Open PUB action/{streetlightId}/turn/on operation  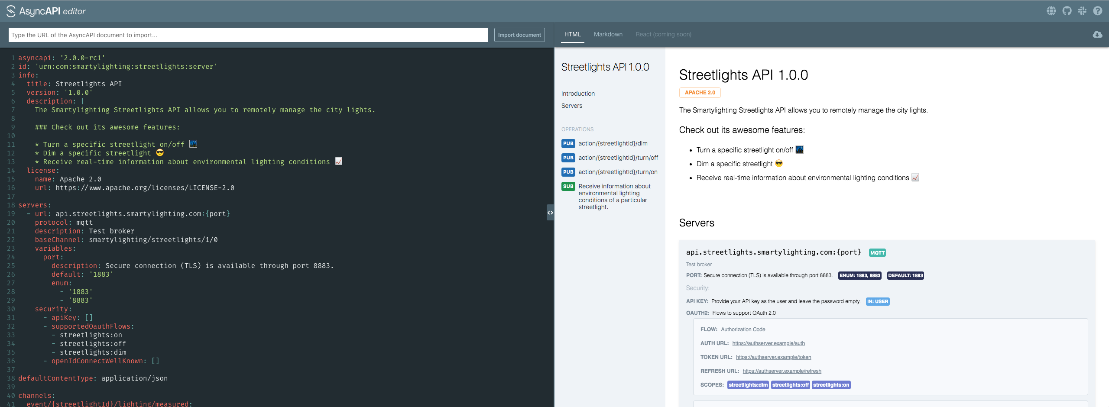[609, 172]
